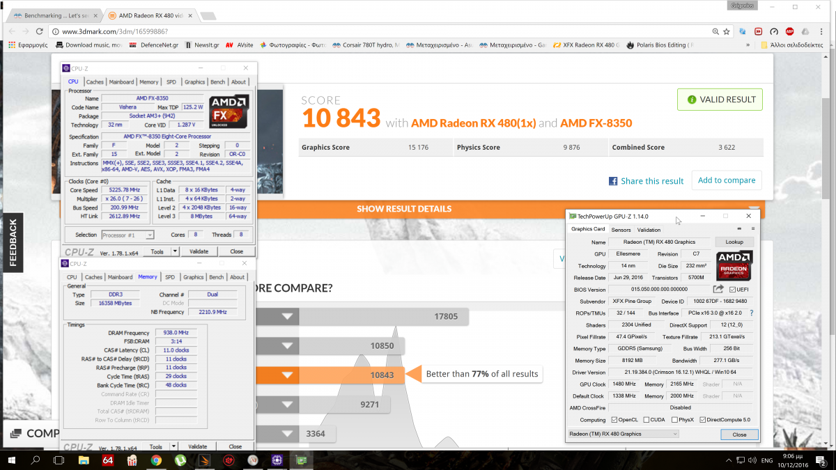Expand SHOW RESULT DETAILS bar

404,209
